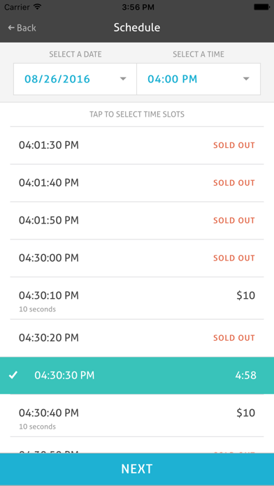Open the 08/26/2016 date selector
This screenshot has width=274, height=486.
click(x=75, y=79)
